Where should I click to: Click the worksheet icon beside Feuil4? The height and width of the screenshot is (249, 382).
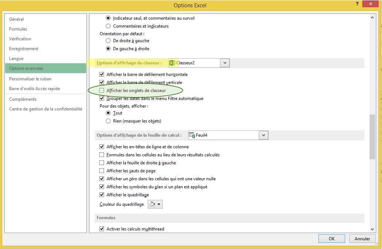point(192,135)
